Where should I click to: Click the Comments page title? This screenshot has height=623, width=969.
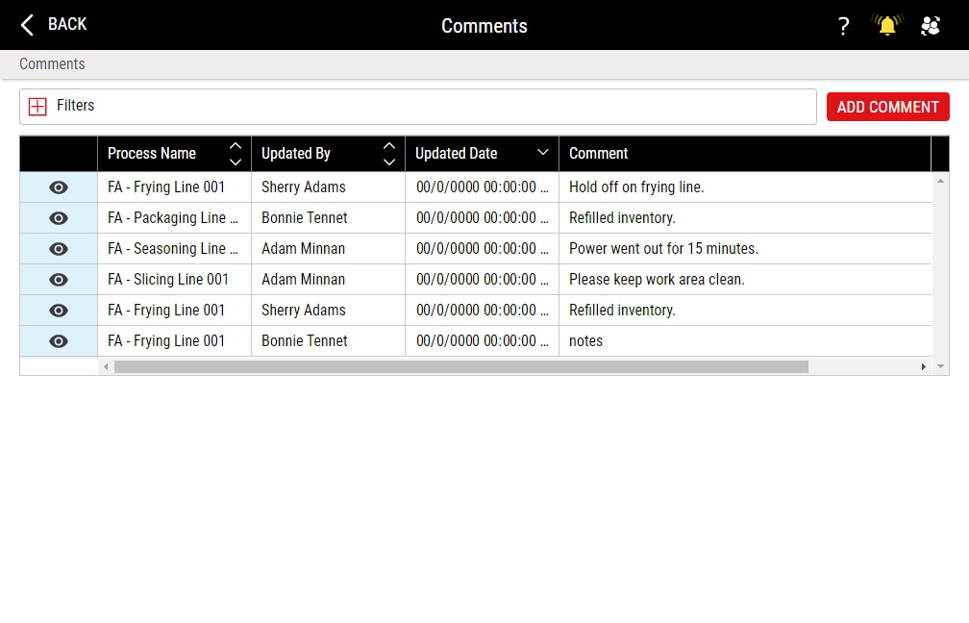(484, 26)
